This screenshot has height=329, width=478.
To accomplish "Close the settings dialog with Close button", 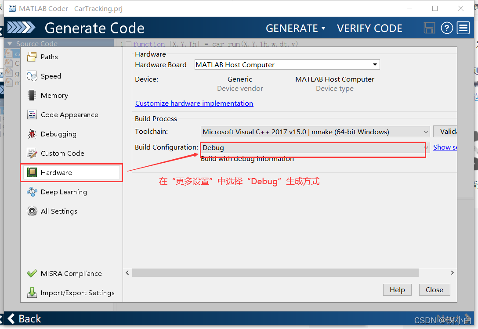I will tap(435, 290).
